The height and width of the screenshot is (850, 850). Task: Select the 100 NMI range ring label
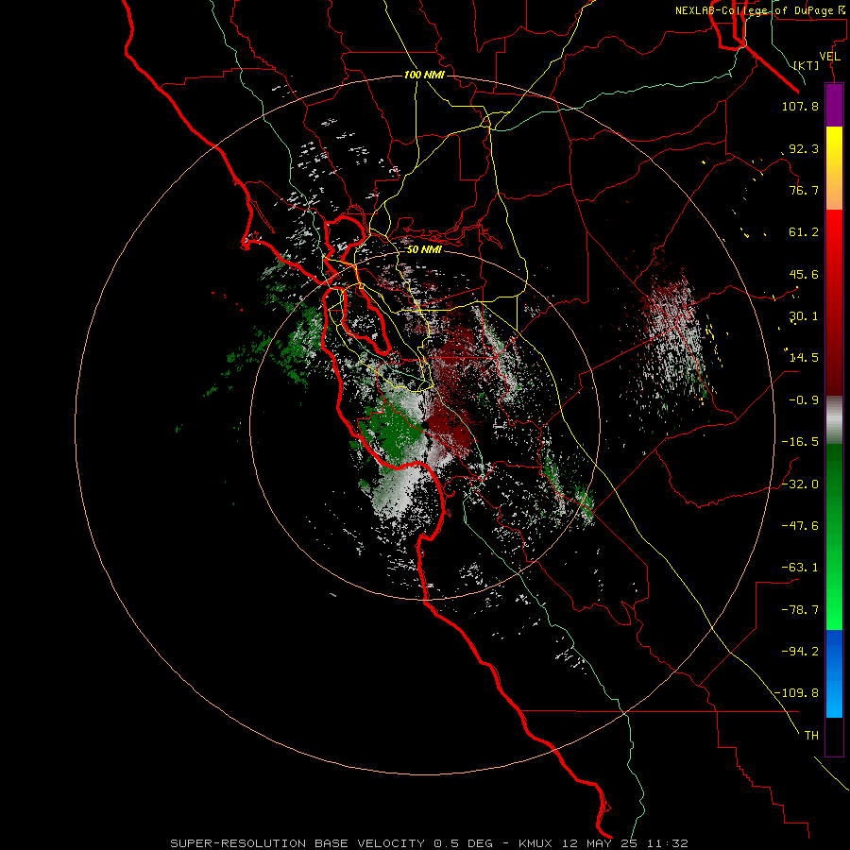424,75
